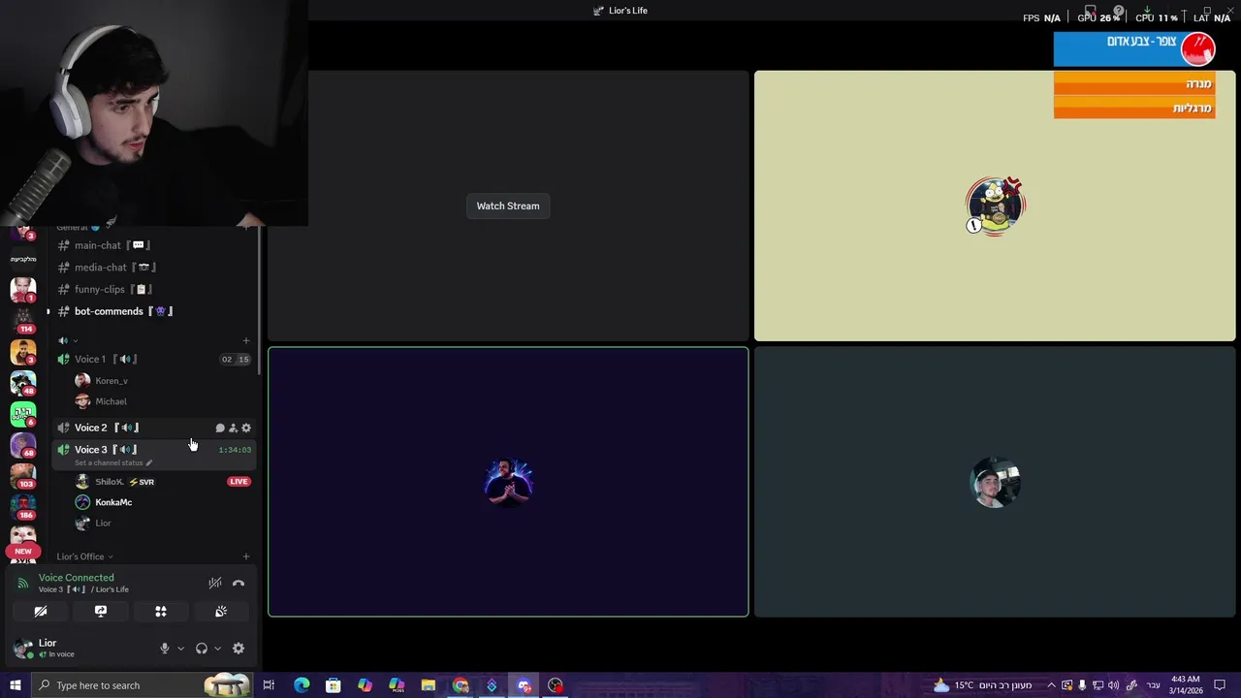The image size is (1241, 698).
Task: Click Lior's user avatar in user panel
Action: (x=23, y=648)
